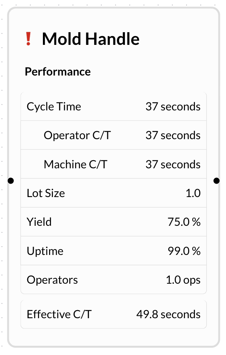226x355 pixels.
Task: Click the Effective C/T value 49.8 seconds
Action: [x=168, y=314]
